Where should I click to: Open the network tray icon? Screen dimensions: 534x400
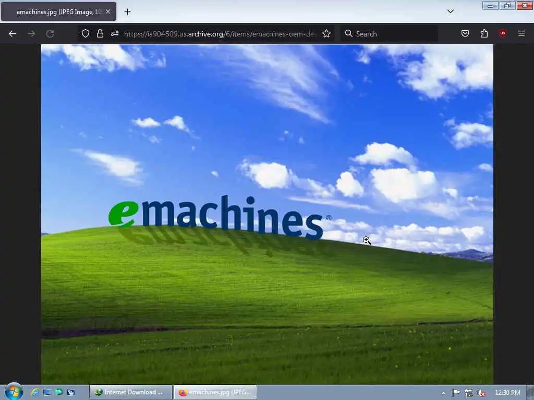pos(469,393)
